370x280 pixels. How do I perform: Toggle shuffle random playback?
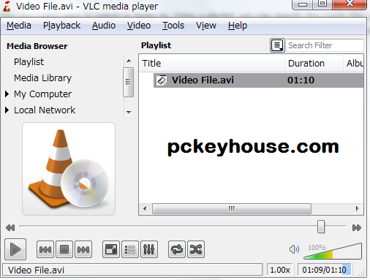pos(196,249)
